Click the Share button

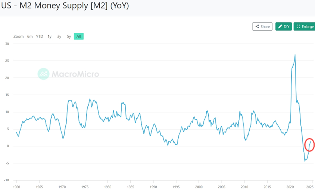tap(262, 26)
